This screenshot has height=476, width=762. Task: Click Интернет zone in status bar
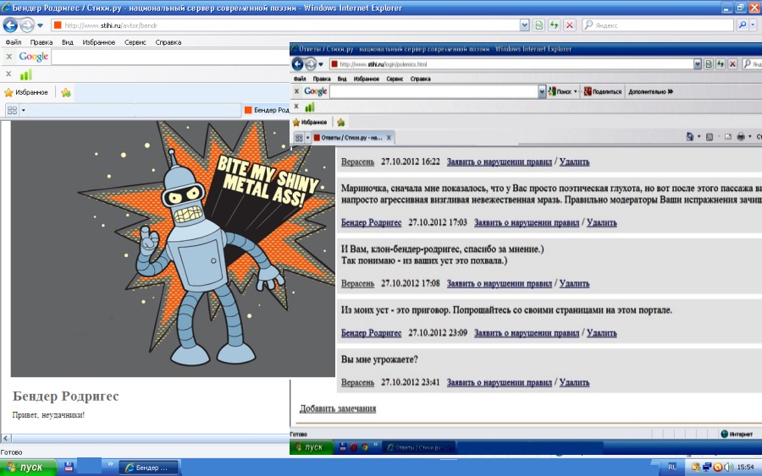click(737, 434)
